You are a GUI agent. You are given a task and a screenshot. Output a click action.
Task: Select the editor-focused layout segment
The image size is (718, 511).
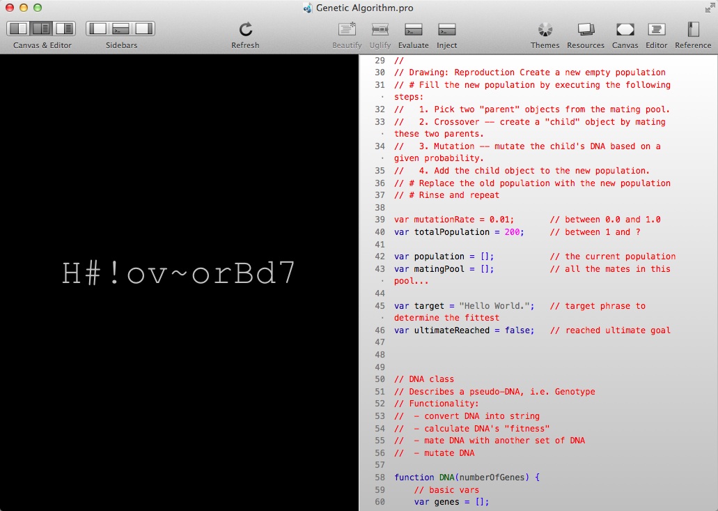pyautogui.click(x=65, y=29)
